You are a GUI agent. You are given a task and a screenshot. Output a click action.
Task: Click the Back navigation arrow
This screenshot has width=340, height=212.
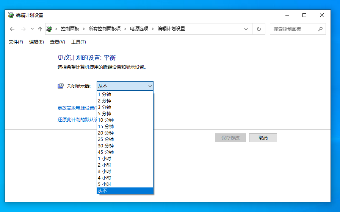(12, 29)
